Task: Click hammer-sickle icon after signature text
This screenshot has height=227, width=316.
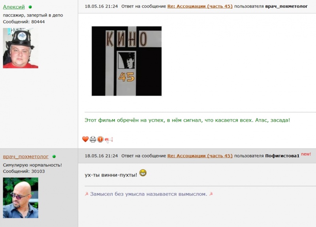Action: pos(211,194)
